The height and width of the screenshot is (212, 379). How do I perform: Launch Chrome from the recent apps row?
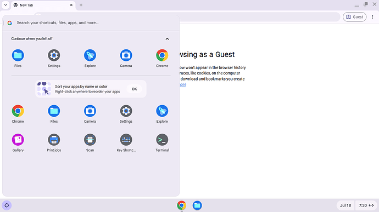pyautogui.click(x=162, y=58)
